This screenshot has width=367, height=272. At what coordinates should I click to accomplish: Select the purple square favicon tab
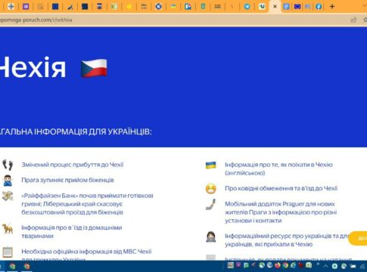pyautogui.click(x=26, y=7)
